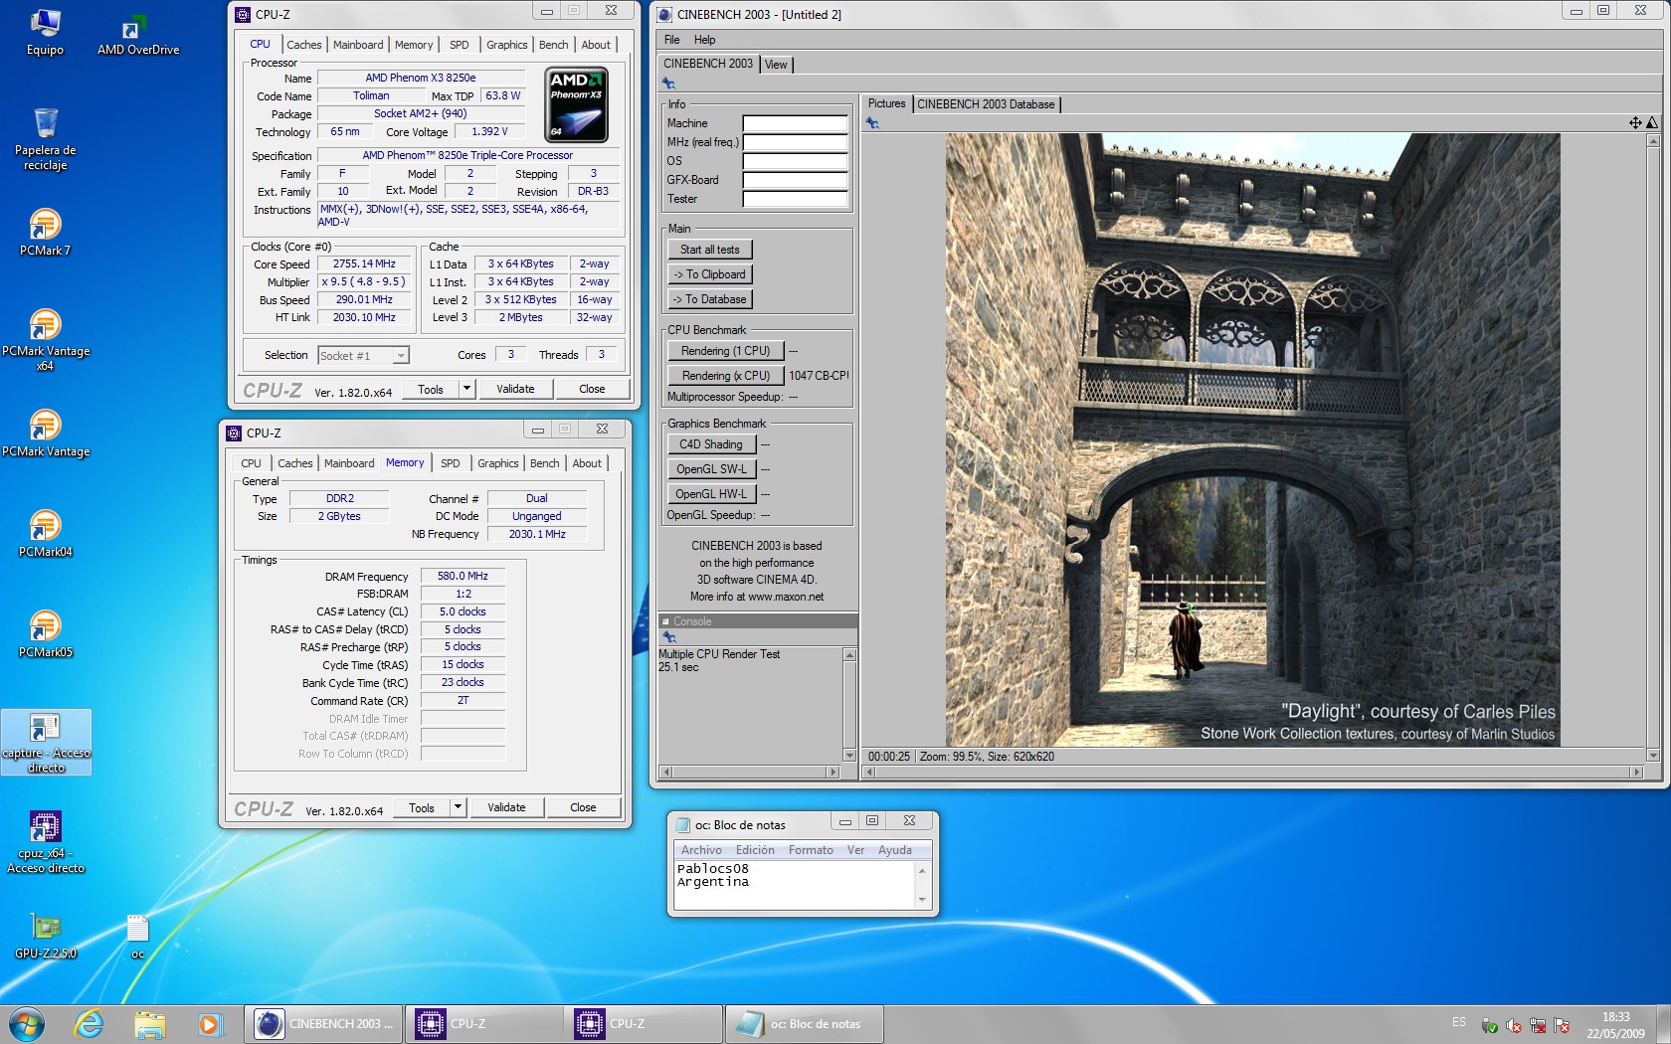Open Mainboard tab in top CPU-Z
1671x1044 pixels.
coord(358,45)
